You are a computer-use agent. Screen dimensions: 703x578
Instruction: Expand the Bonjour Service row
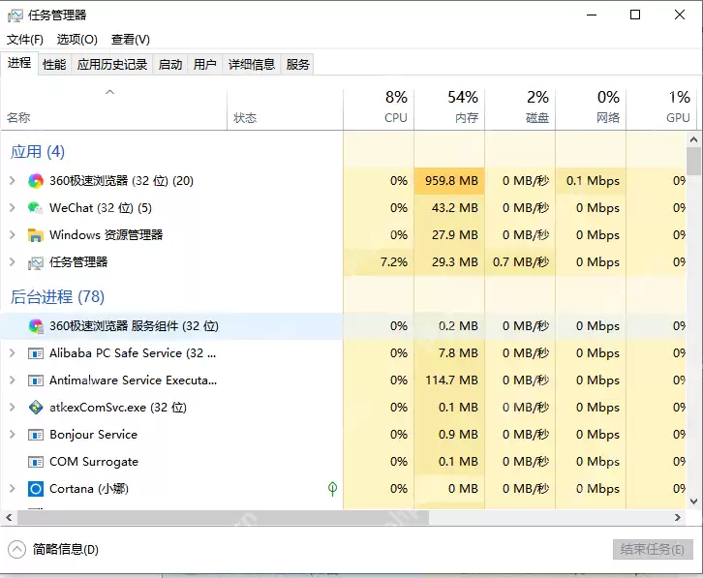click(13, 435)
